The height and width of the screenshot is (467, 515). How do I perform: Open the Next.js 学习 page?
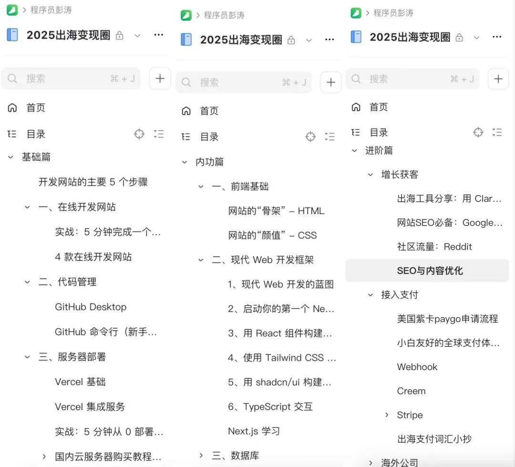pyautogui.click(x=254, y=431)
